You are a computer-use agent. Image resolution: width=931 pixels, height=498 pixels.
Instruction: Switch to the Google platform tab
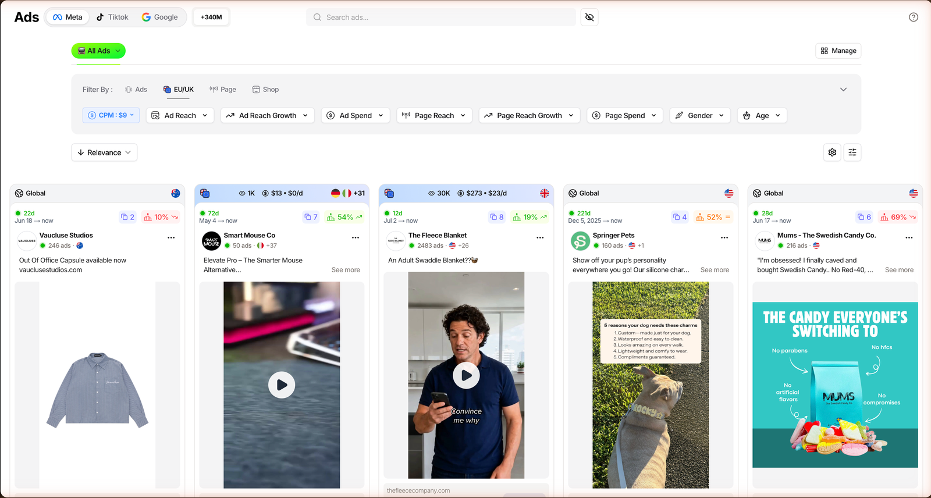(160, 17)
